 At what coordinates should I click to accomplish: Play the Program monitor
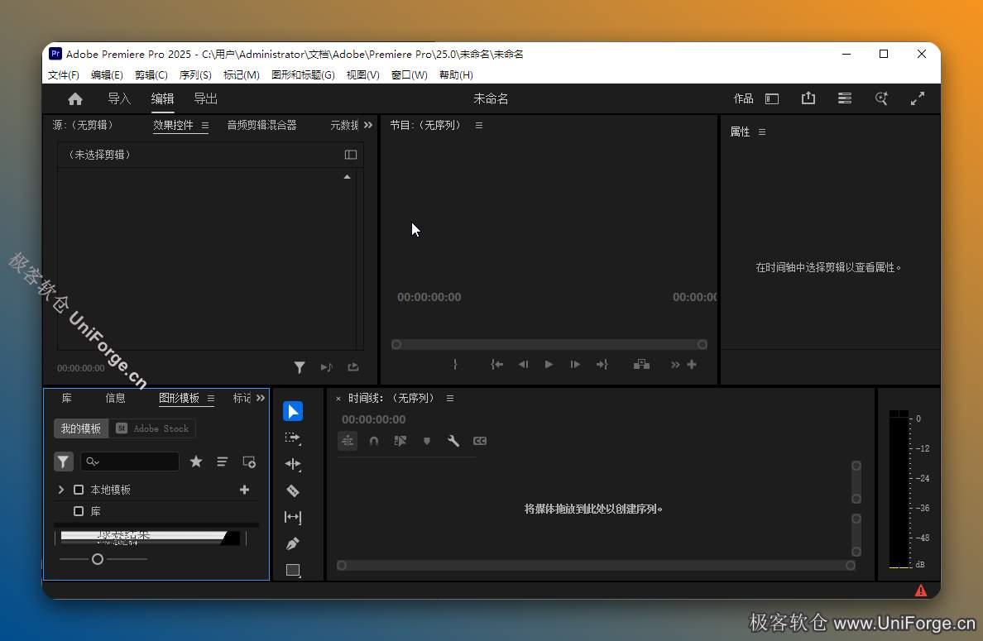click(x=549, y=364)
